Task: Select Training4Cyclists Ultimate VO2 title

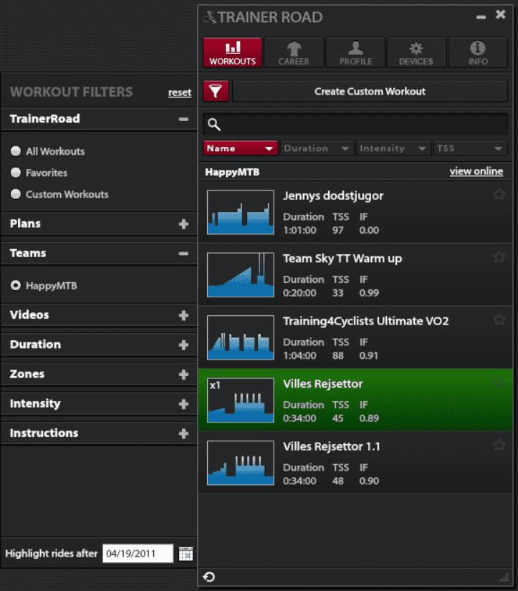Action: (365, 321)
